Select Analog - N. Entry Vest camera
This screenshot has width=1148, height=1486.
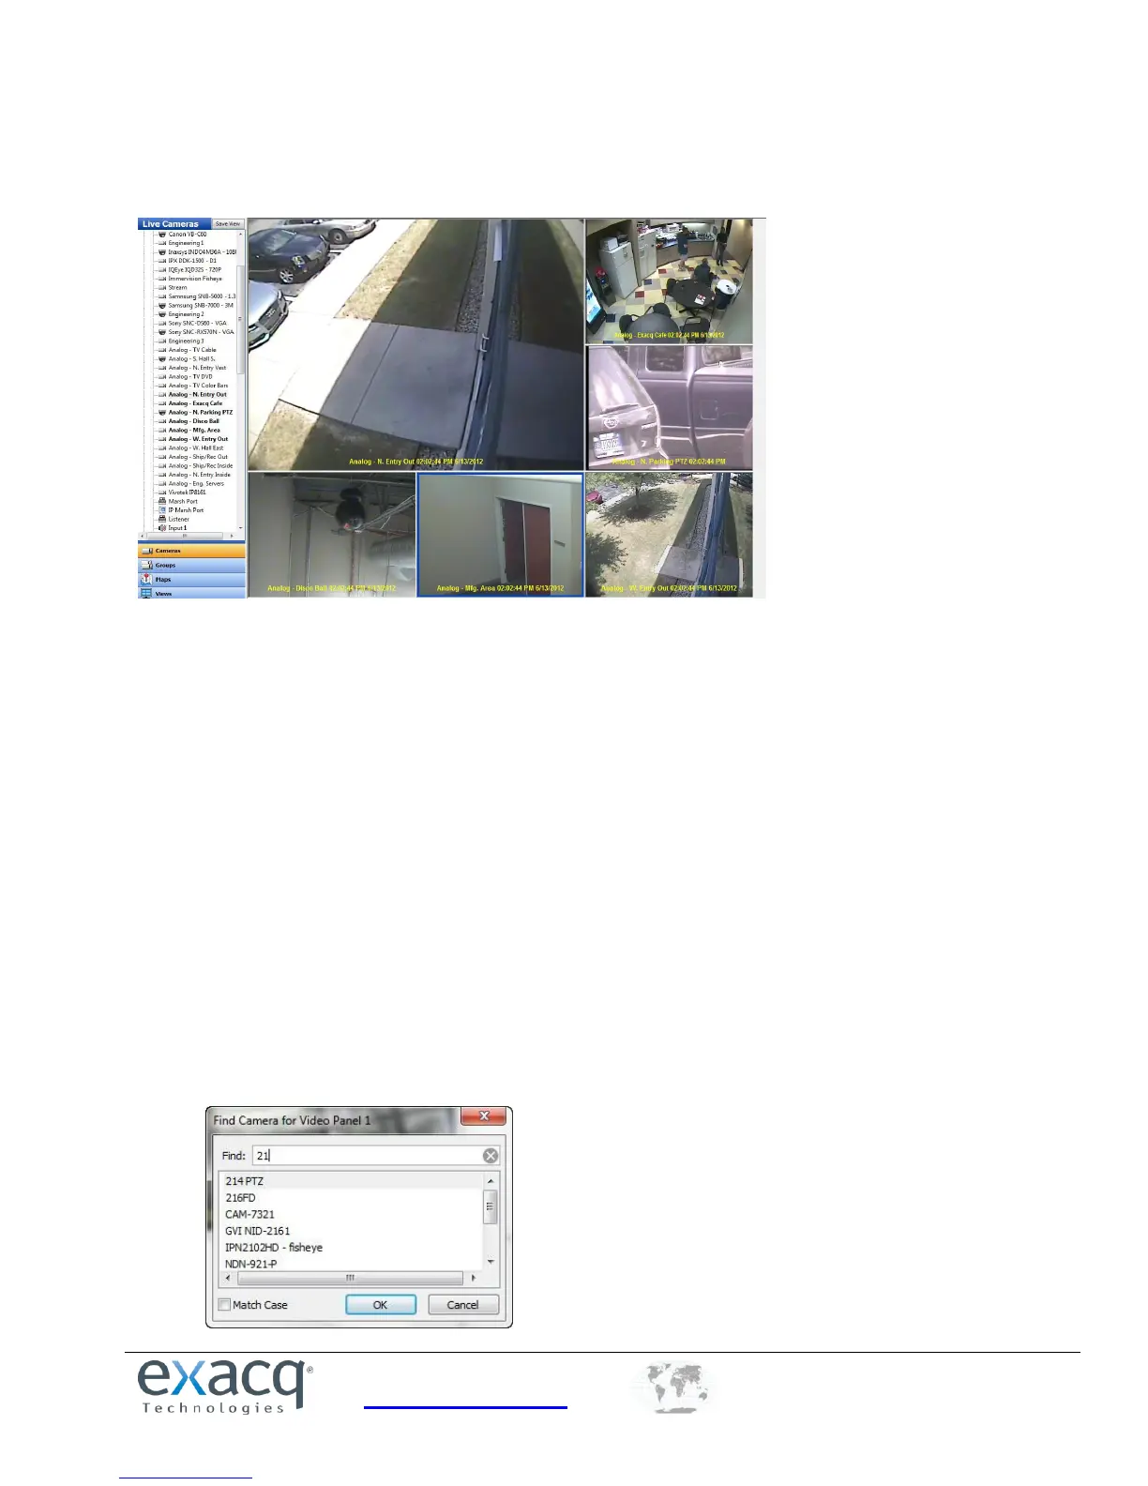197,368
